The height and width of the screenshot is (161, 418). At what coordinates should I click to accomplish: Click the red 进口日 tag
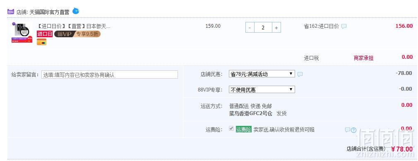pyautogui.click(x=45, y=34)
